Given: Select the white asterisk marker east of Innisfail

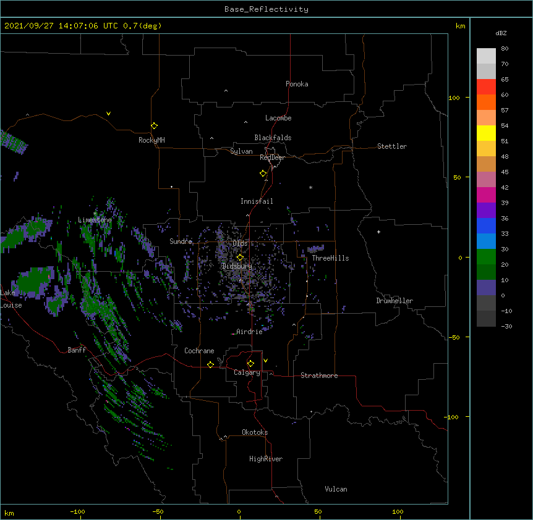Looking at the screenshot, I should [310, 187].
